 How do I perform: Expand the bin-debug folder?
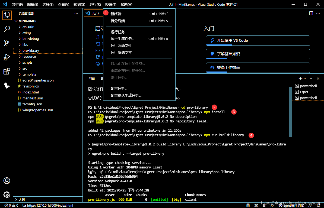pos(20,38)
